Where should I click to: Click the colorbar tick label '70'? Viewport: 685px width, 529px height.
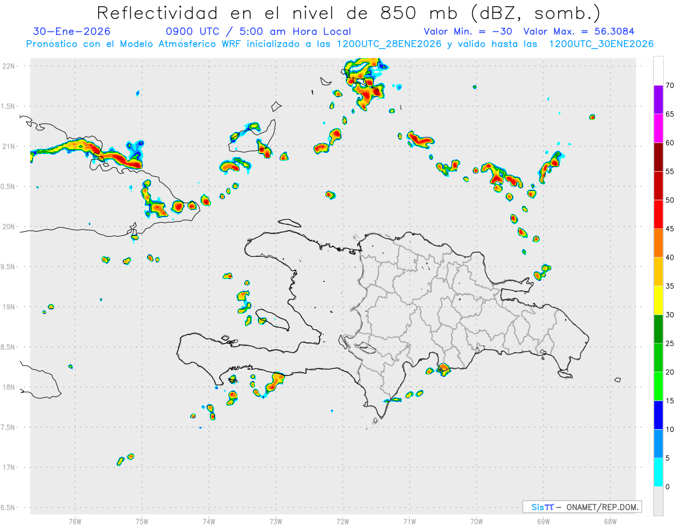pyautogui.click(x=670, y=86)
